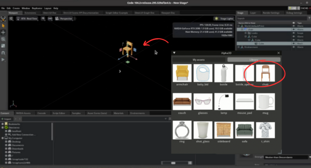This screenshot has width=311, height=168.
Task: Open the dropdown arrow next to LIVE
Action: (299, 8)
